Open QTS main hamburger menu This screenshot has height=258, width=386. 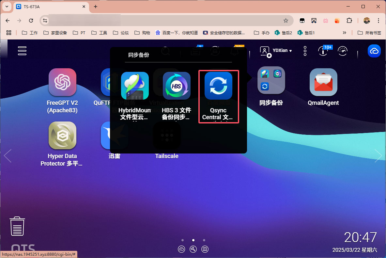click(x=22, y=51)
